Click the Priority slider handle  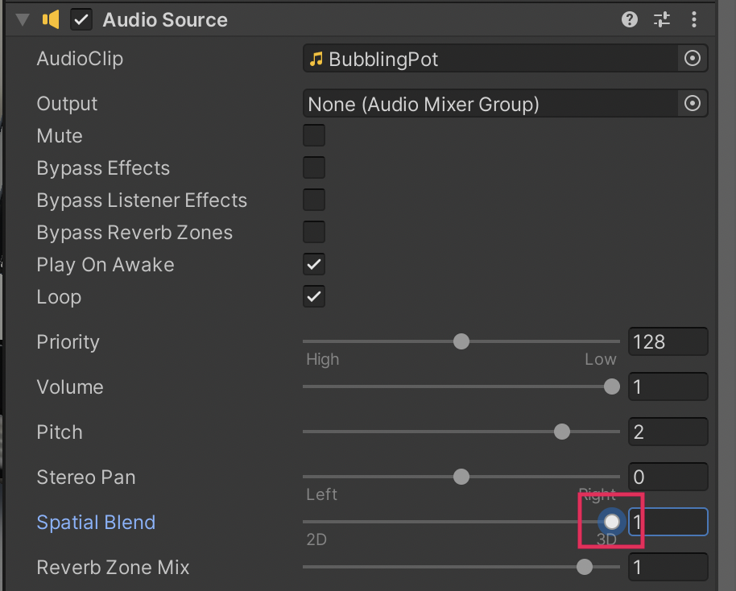coord(461,341)
